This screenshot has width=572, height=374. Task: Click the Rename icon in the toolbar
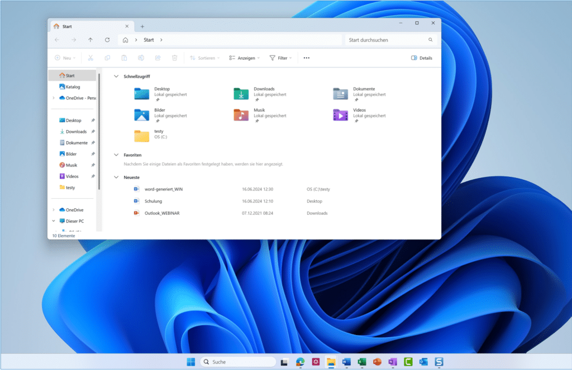click(141, 58)
